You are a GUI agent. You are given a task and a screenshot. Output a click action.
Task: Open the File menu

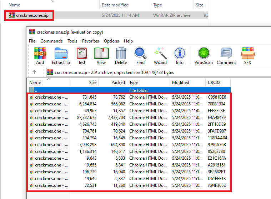click(32, 41)
